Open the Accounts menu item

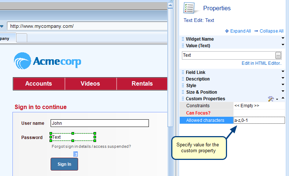coord(39,84)
